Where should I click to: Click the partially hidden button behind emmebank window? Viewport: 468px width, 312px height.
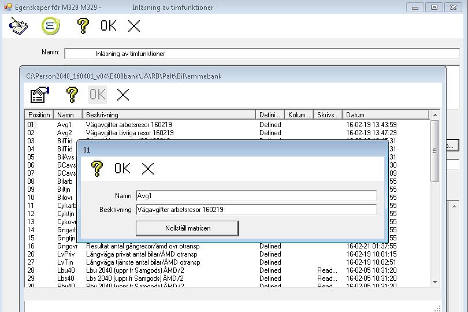point(452,146)
